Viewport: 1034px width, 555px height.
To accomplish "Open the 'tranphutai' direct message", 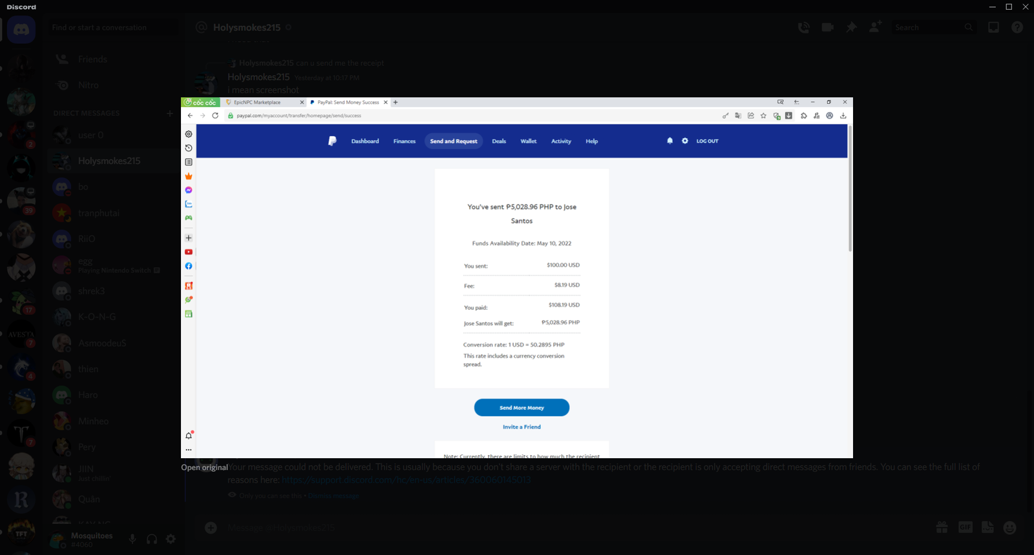I will click(114, 213).
